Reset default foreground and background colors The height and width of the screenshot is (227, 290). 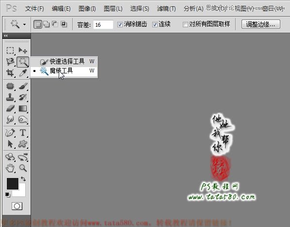click(8, 195)
